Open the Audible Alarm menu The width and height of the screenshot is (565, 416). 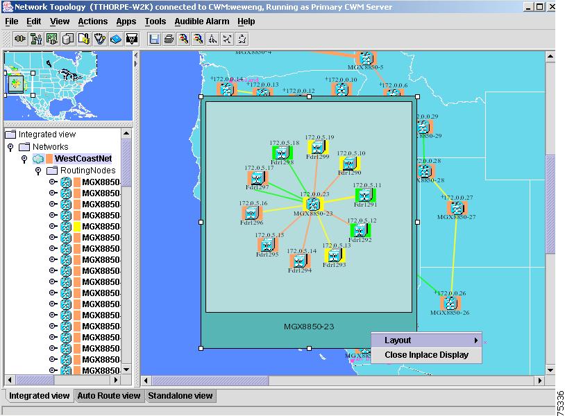coord(202,21)
